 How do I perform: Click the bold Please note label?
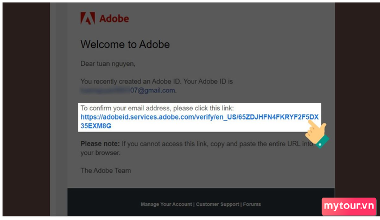pyautogui.click(x=100, y=144)
